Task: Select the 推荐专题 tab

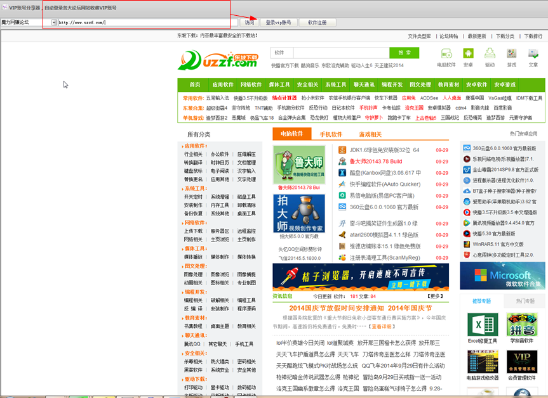Action: [481, 300]
